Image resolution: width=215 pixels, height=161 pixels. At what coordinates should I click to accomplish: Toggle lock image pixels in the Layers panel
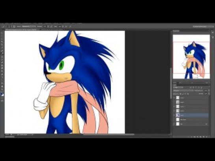tap(183, 94)
